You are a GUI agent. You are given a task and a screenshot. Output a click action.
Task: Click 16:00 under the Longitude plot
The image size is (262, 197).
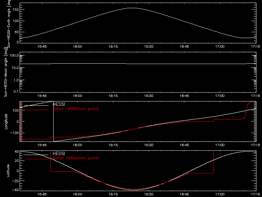[78, 145]
